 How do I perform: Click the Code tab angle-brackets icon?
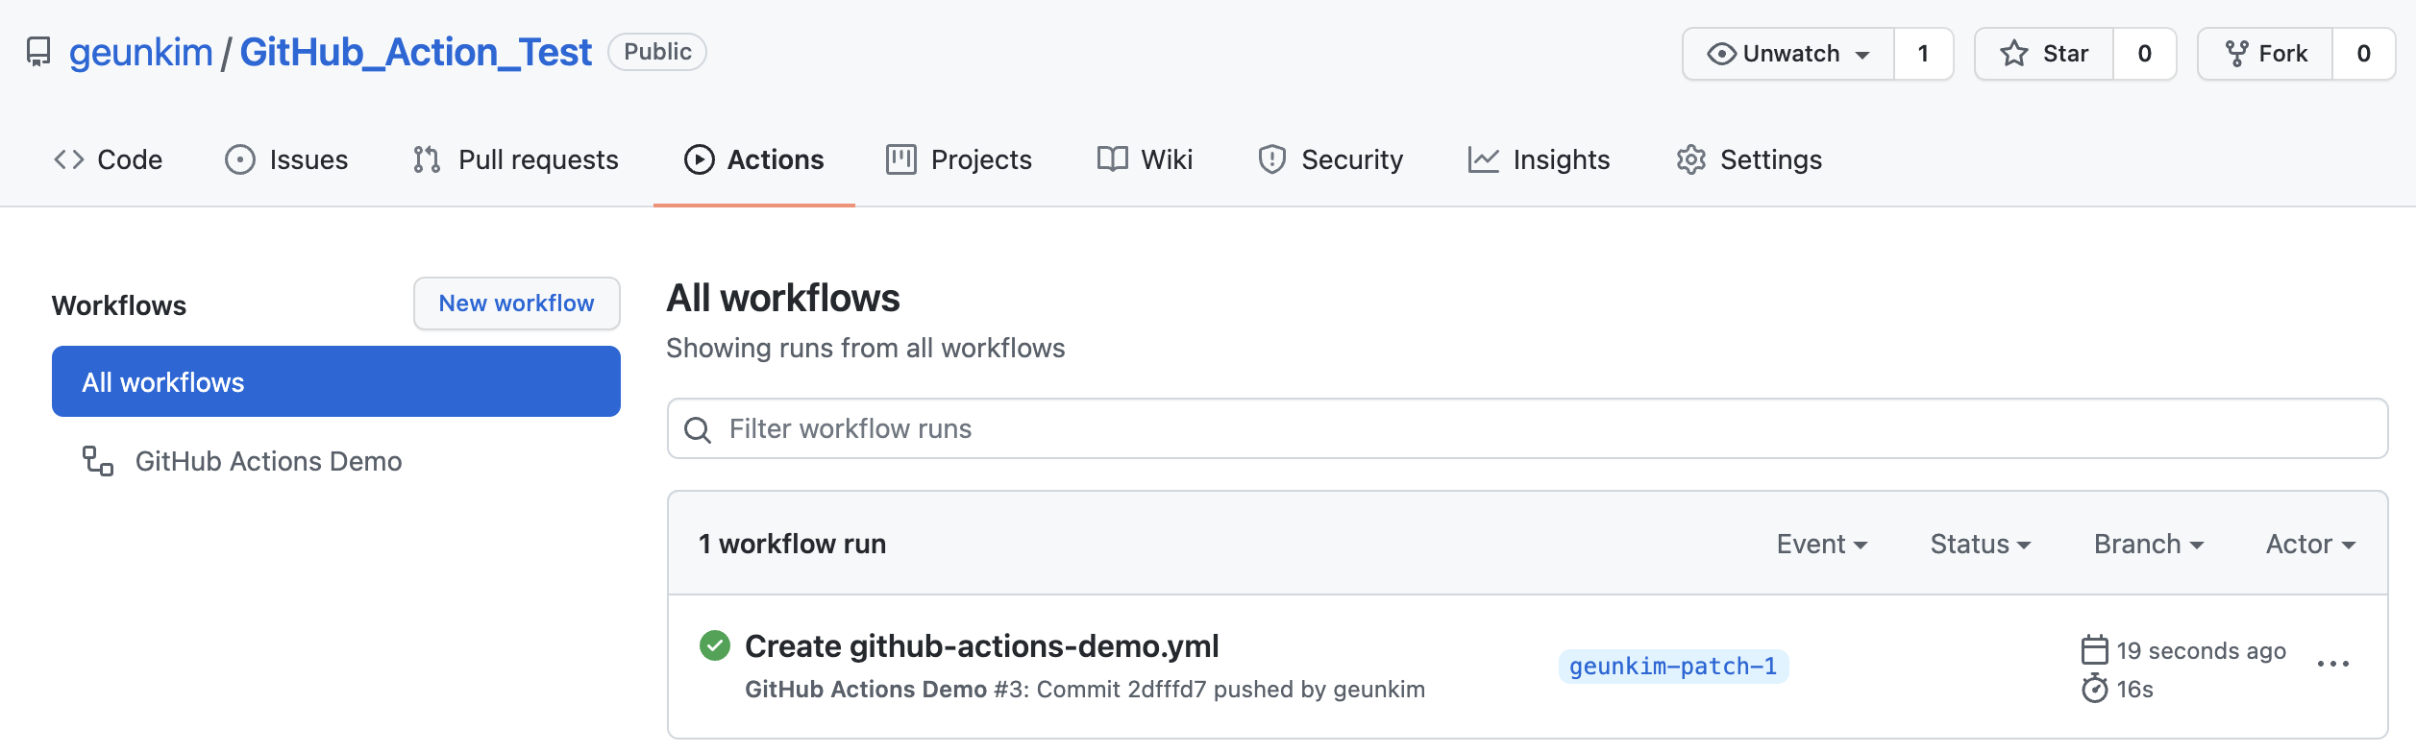69,159
